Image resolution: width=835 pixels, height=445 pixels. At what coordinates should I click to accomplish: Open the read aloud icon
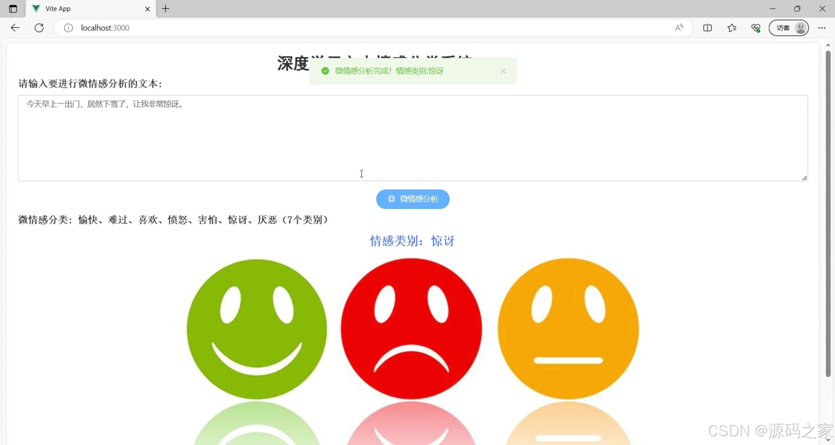click(x=679, y=28)
